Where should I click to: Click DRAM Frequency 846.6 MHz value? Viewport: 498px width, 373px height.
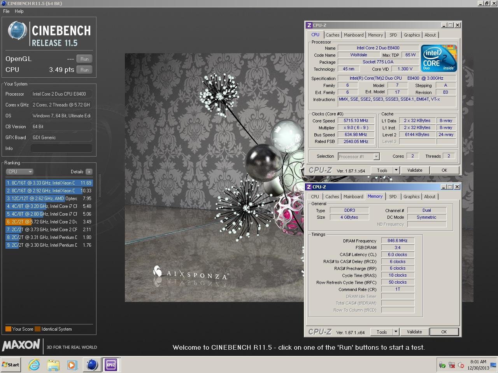click(398, 241)
